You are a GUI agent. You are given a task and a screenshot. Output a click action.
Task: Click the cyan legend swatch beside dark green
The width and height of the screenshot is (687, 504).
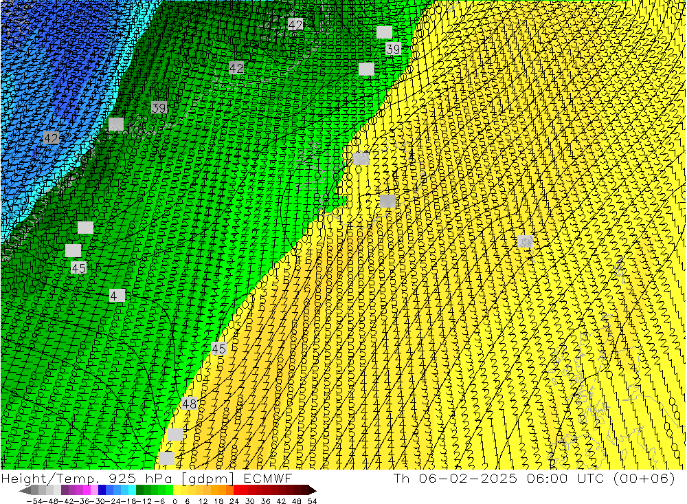tap(132, 490)
